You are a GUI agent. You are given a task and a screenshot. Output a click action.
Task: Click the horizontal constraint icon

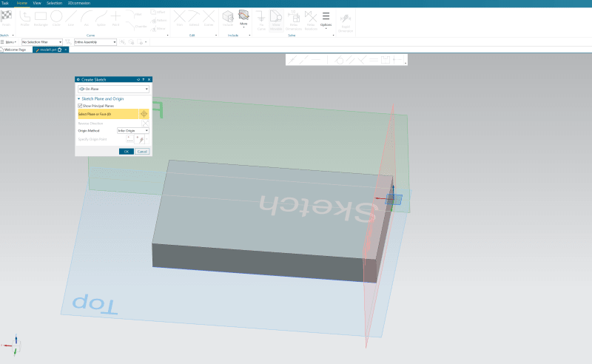pos(316,60)
